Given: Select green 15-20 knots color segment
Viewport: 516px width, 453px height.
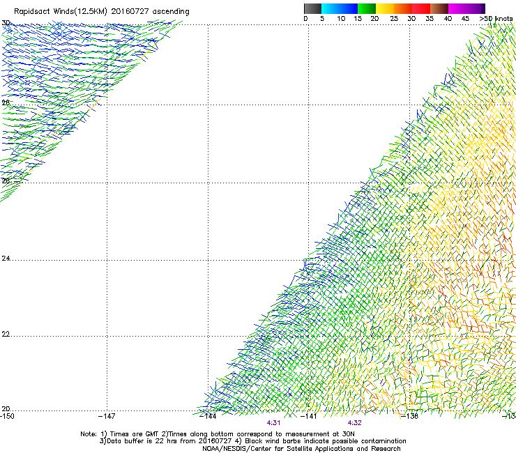Looking at the screenshot, I should pos(367,8).
